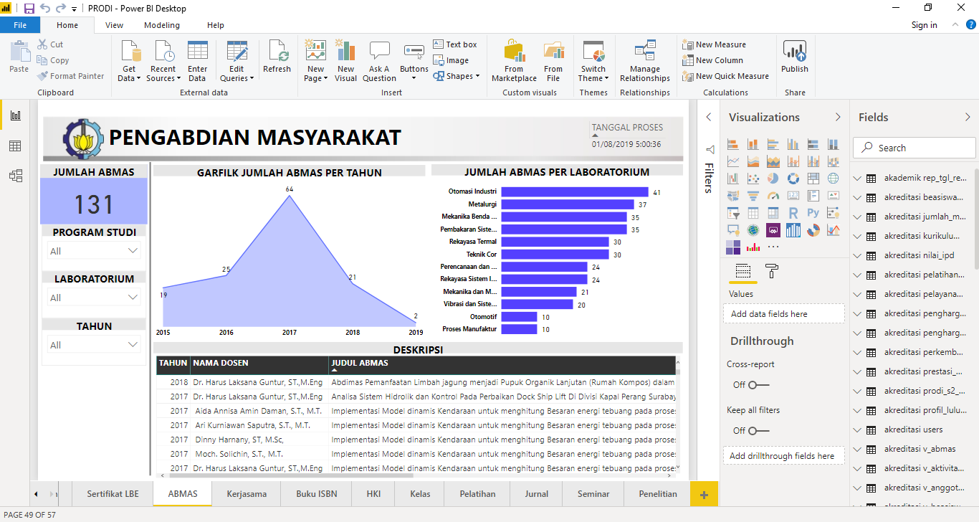Pick the R script visual icon

tap(793, 213)
